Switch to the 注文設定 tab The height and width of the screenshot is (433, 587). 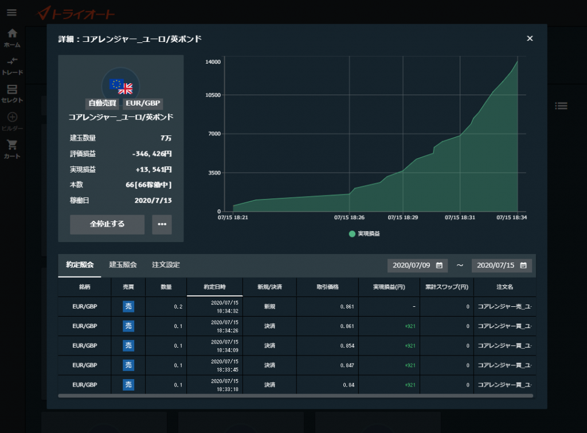pos(166,265)
